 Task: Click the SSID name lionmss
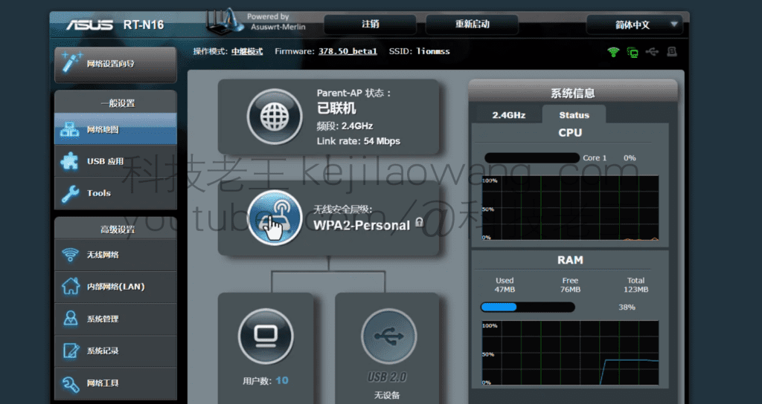click(x=433, y=51)
